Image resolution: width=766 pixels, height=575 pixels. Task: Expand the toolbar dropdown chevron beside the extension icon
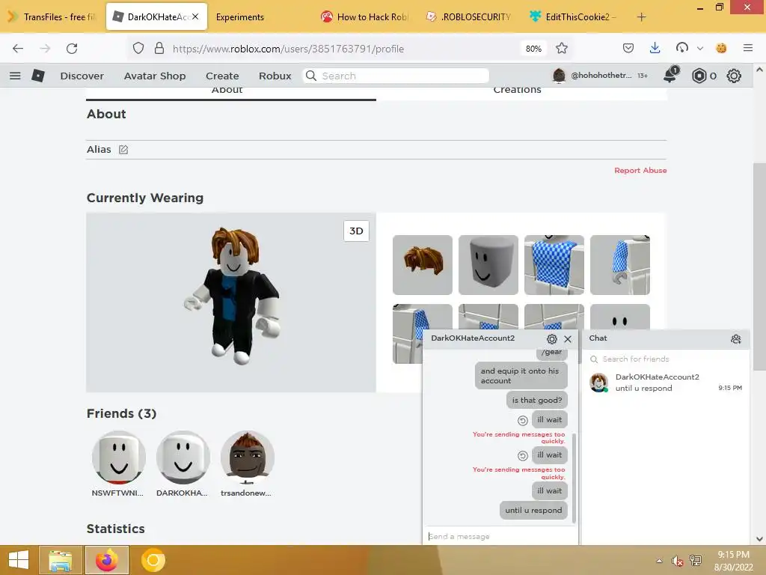pyautogui.click(x=700, y=49)
